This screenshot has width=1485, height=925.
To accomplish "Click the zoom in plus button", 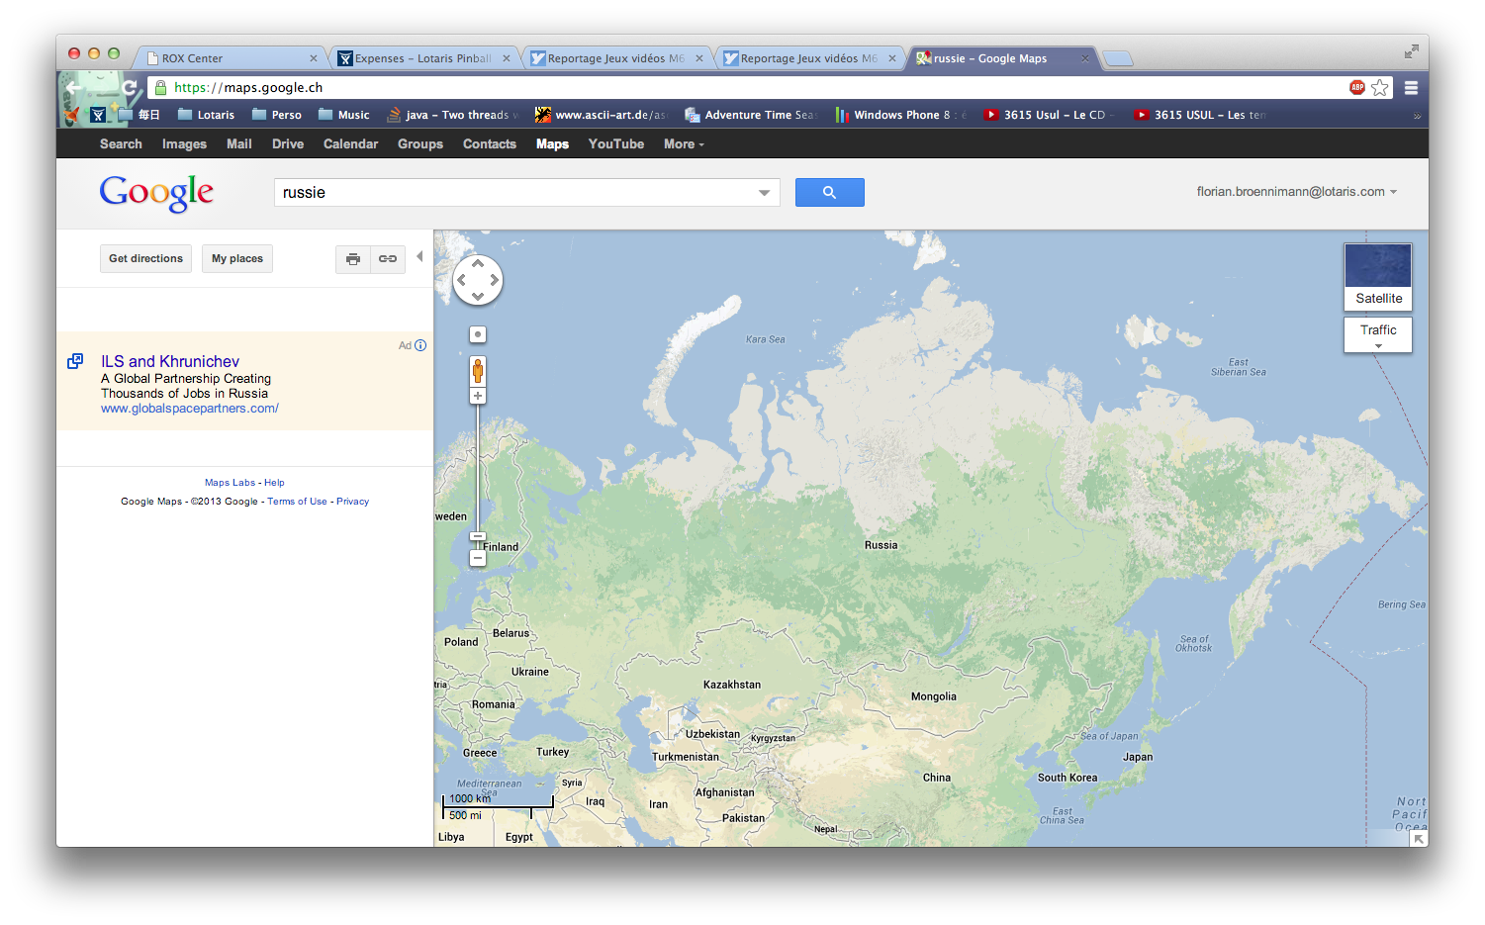I will 478,396.
